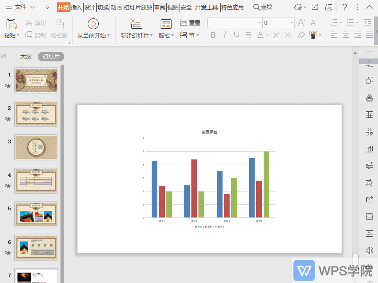Click the table icon in right sidebar
This screenshot has height=283, width=378.
pyautogui.click(x=369, y=115)
